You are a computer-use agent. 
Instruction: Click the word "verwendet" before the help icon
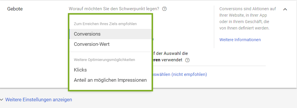tap(172, 60)
